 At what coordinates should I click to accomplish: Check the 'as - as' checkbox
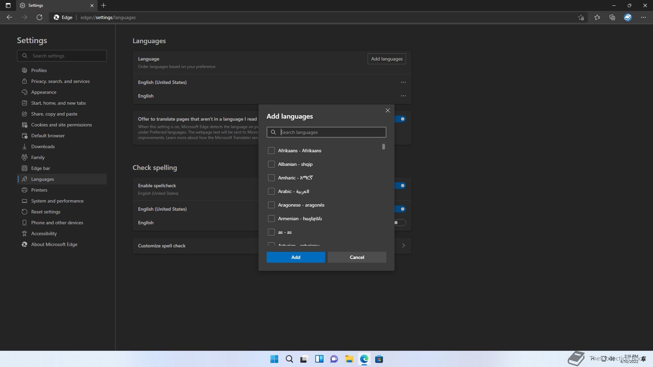coord(271,232)
